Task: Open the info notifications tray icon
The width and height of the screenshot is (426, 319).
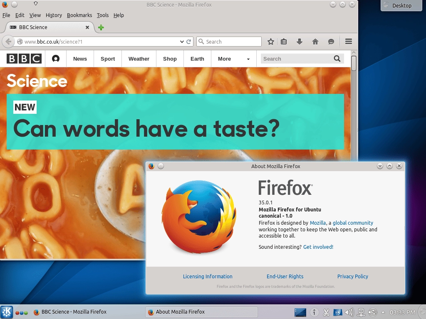Action: coord(315,312)
